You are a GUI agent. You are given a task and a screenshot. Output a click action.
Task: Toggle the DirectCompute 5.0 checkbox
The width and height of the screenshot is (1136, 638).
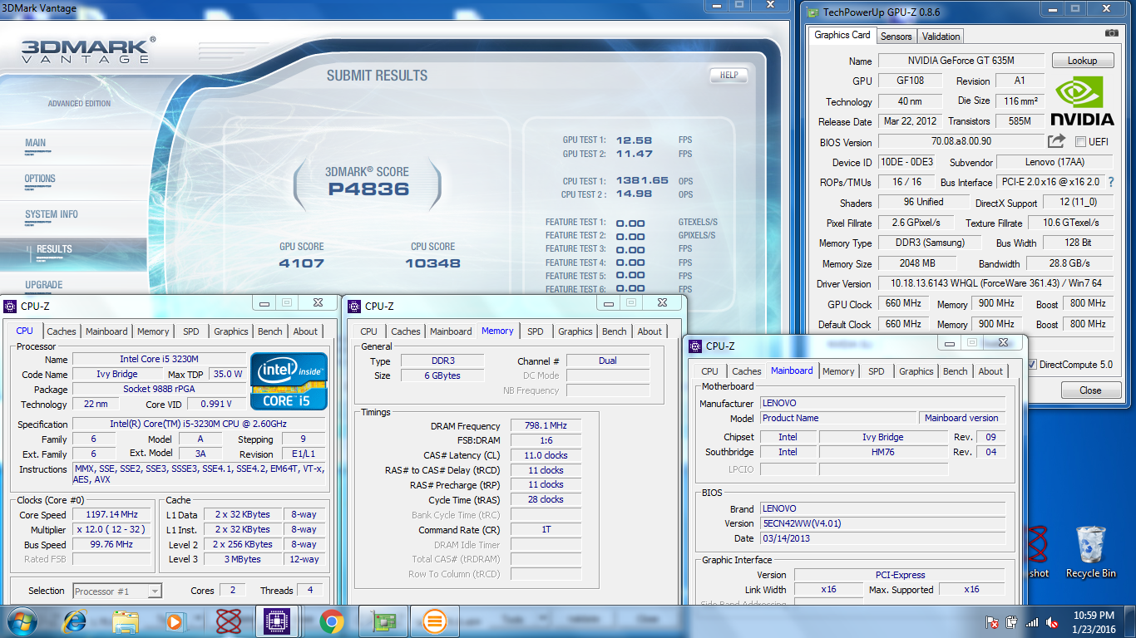pyautogui.click(x=1032, y=364)
